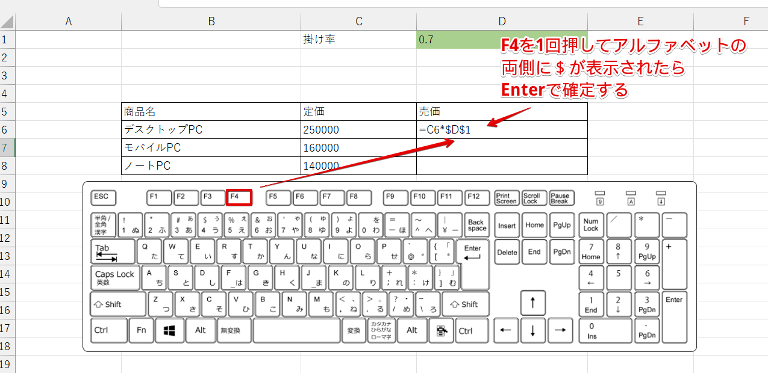Select row 8 header
Image resolution: width=768 pixels, height=373 pixels.
(7, 166)
